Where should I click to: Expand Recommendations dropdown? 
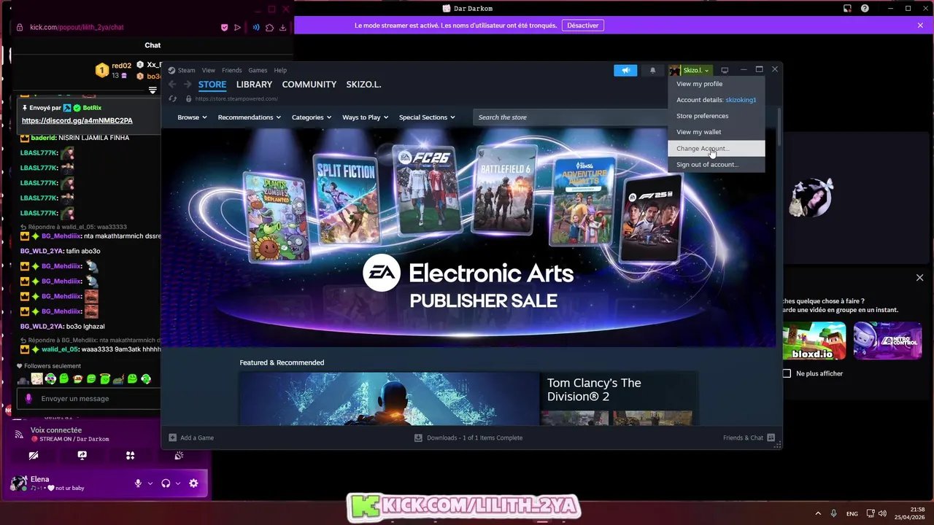point(249,117)
